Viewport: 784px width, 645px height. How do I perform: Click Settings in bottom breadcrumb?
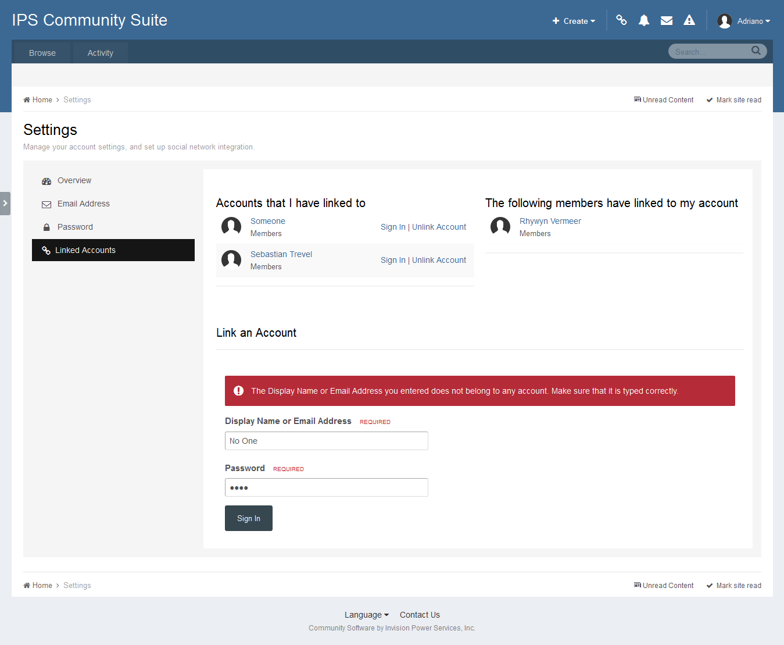(77, 586)
